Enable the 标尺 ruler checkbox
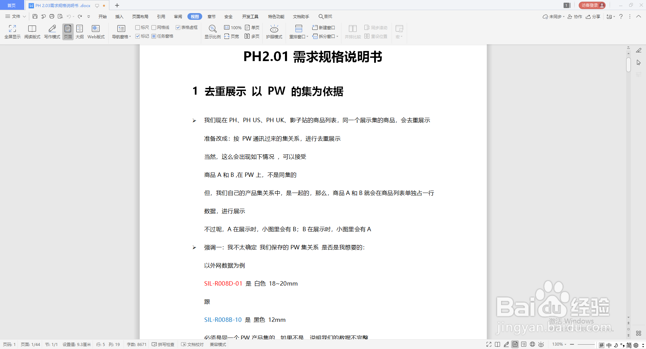646x349 pixels. point(138,28)
